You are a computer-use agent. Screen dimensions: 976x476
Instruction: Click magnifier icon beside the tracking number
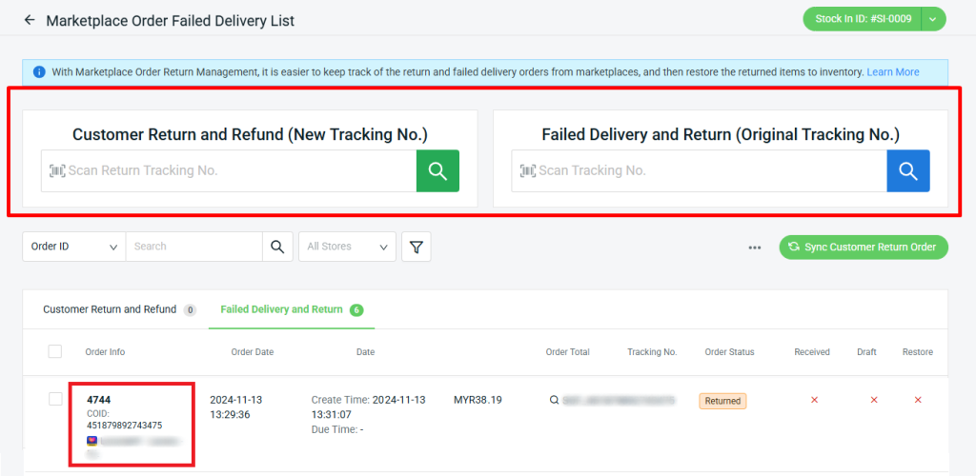click(x=554, y=401)
